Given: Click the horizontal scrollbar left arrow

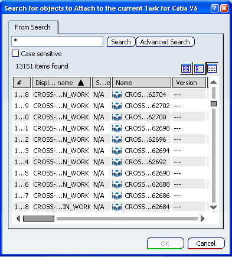Looking at the screenshot, I should pos(18,219).
